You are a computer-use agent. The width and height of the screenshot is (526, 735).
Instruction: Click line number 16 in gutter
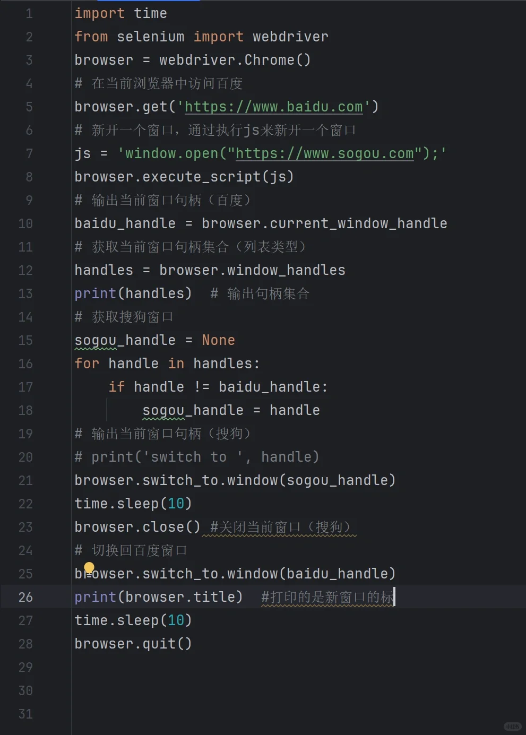click(x=25, y=364)
